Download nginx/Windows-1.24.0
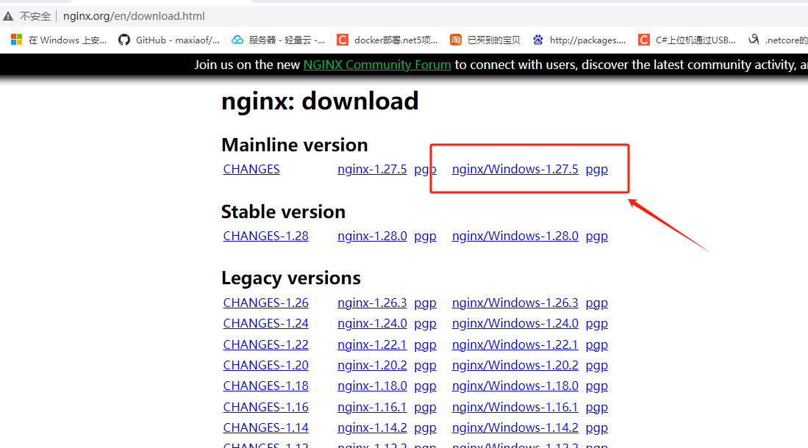Viewport: 808px width, 448px height. click(515, 323)
